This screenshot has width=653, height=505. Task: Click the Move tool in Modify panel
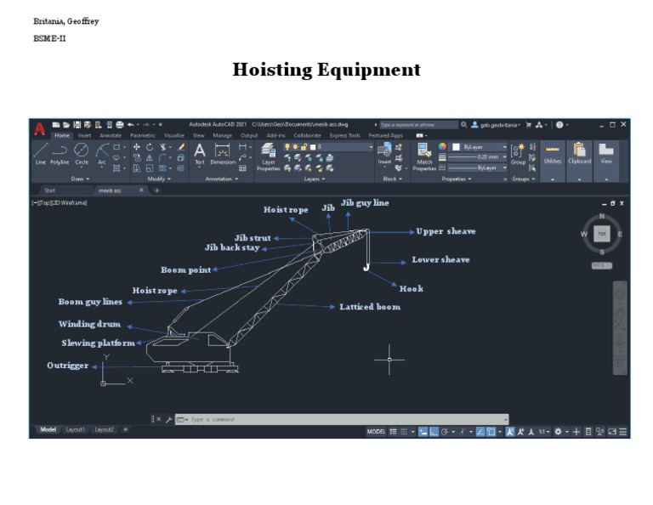pyautogui.click(x=137, y=147)
